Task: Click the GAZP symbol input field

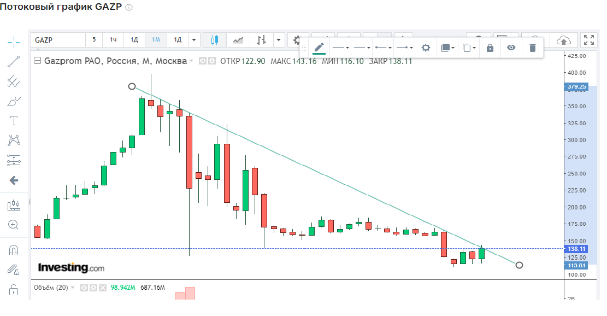Action: tap(58, 40)
